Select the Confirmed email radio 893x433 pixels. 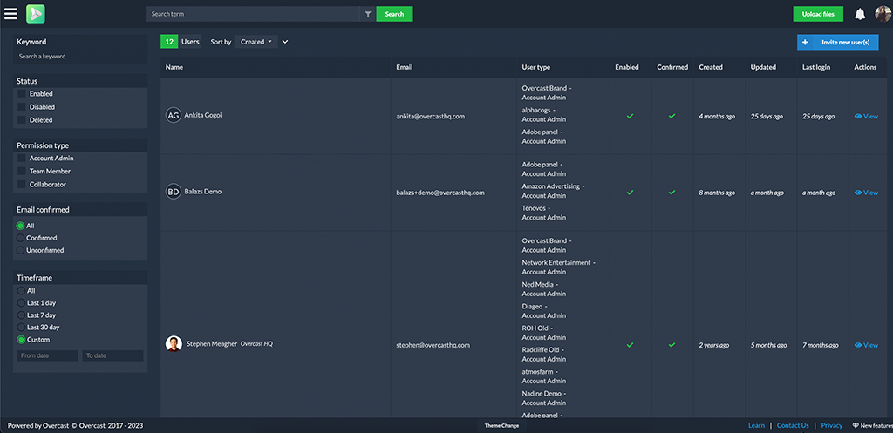[x=21, y=238]
